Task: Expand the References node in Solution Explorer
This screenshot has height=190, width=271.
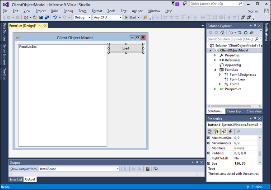Action: [x=215, y=60]
